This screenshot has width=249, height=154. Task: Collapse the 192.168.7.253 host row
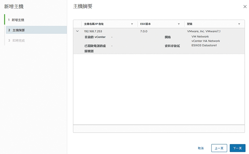point(77,31)
